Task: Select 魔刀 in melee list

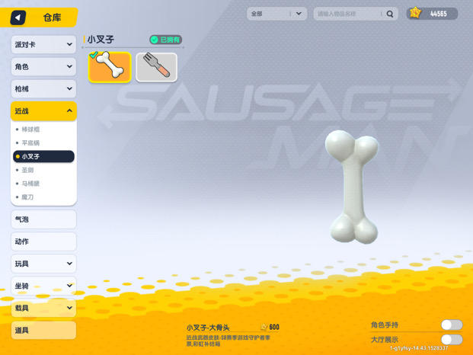Action: [27, 197]
